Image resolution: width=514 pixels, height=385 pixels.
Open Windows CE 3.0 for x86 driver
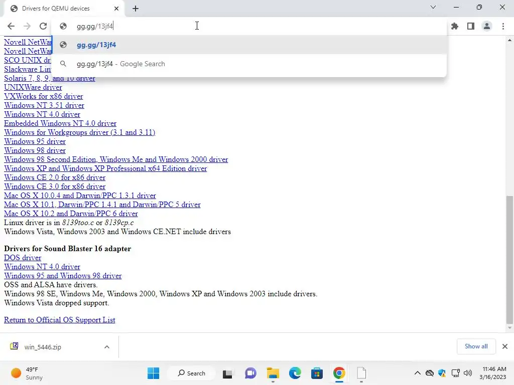coord(54,186)
